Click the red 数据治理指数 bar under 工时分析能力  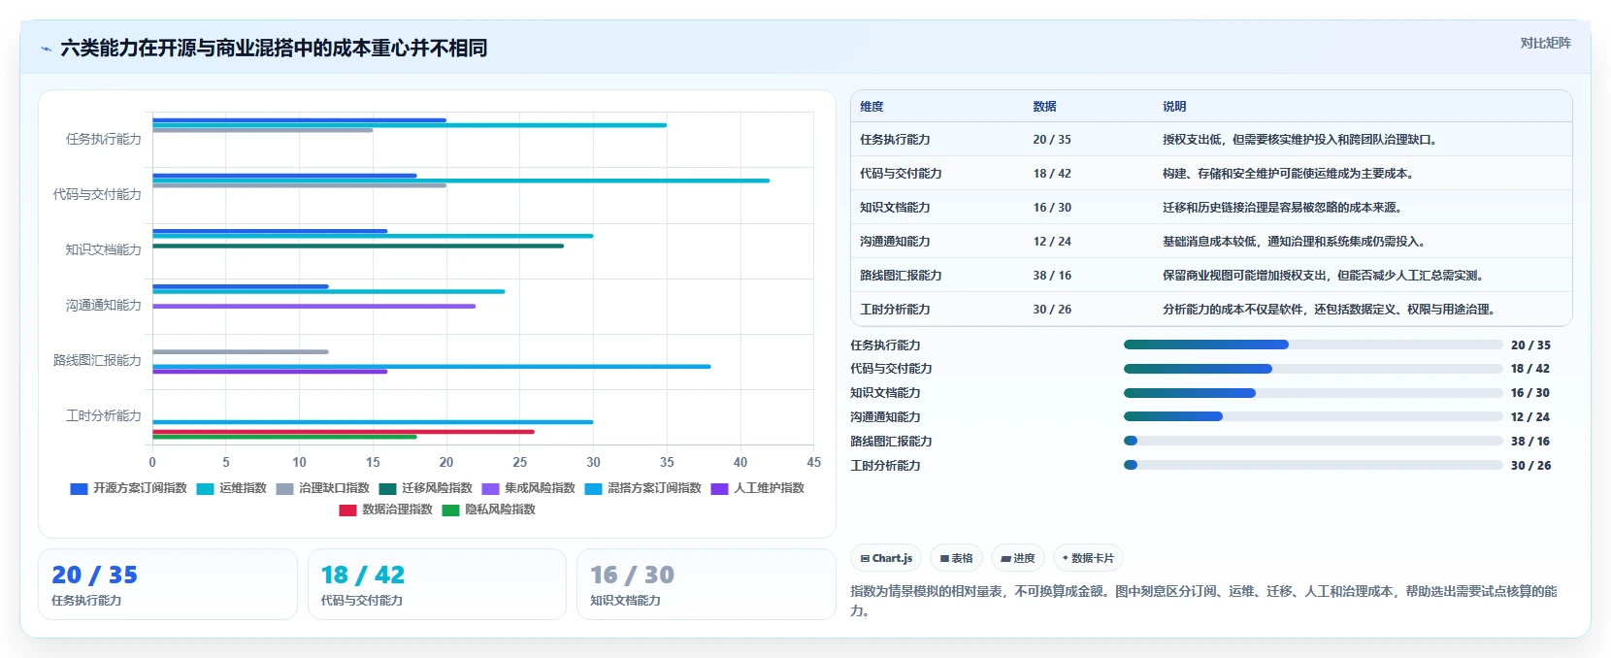point(344,431)
